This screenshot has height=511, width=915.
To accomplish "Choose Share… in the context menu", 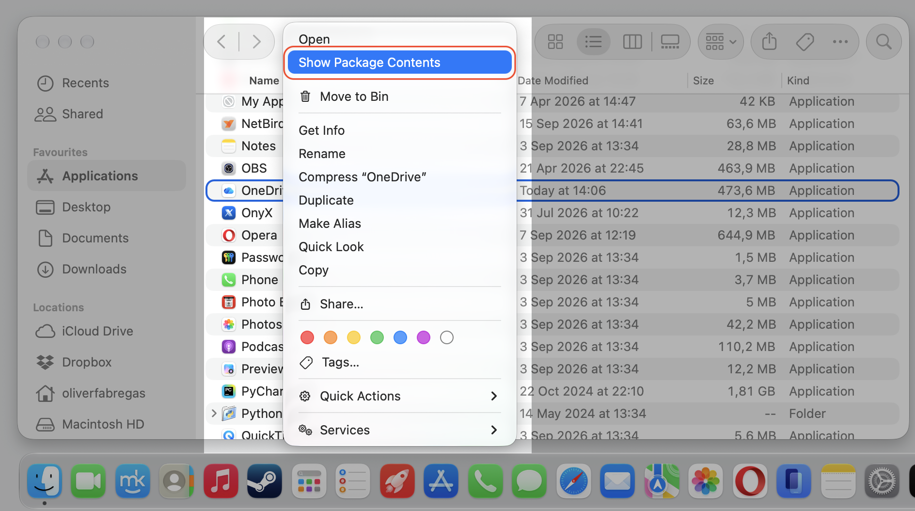I will point(400,304).
